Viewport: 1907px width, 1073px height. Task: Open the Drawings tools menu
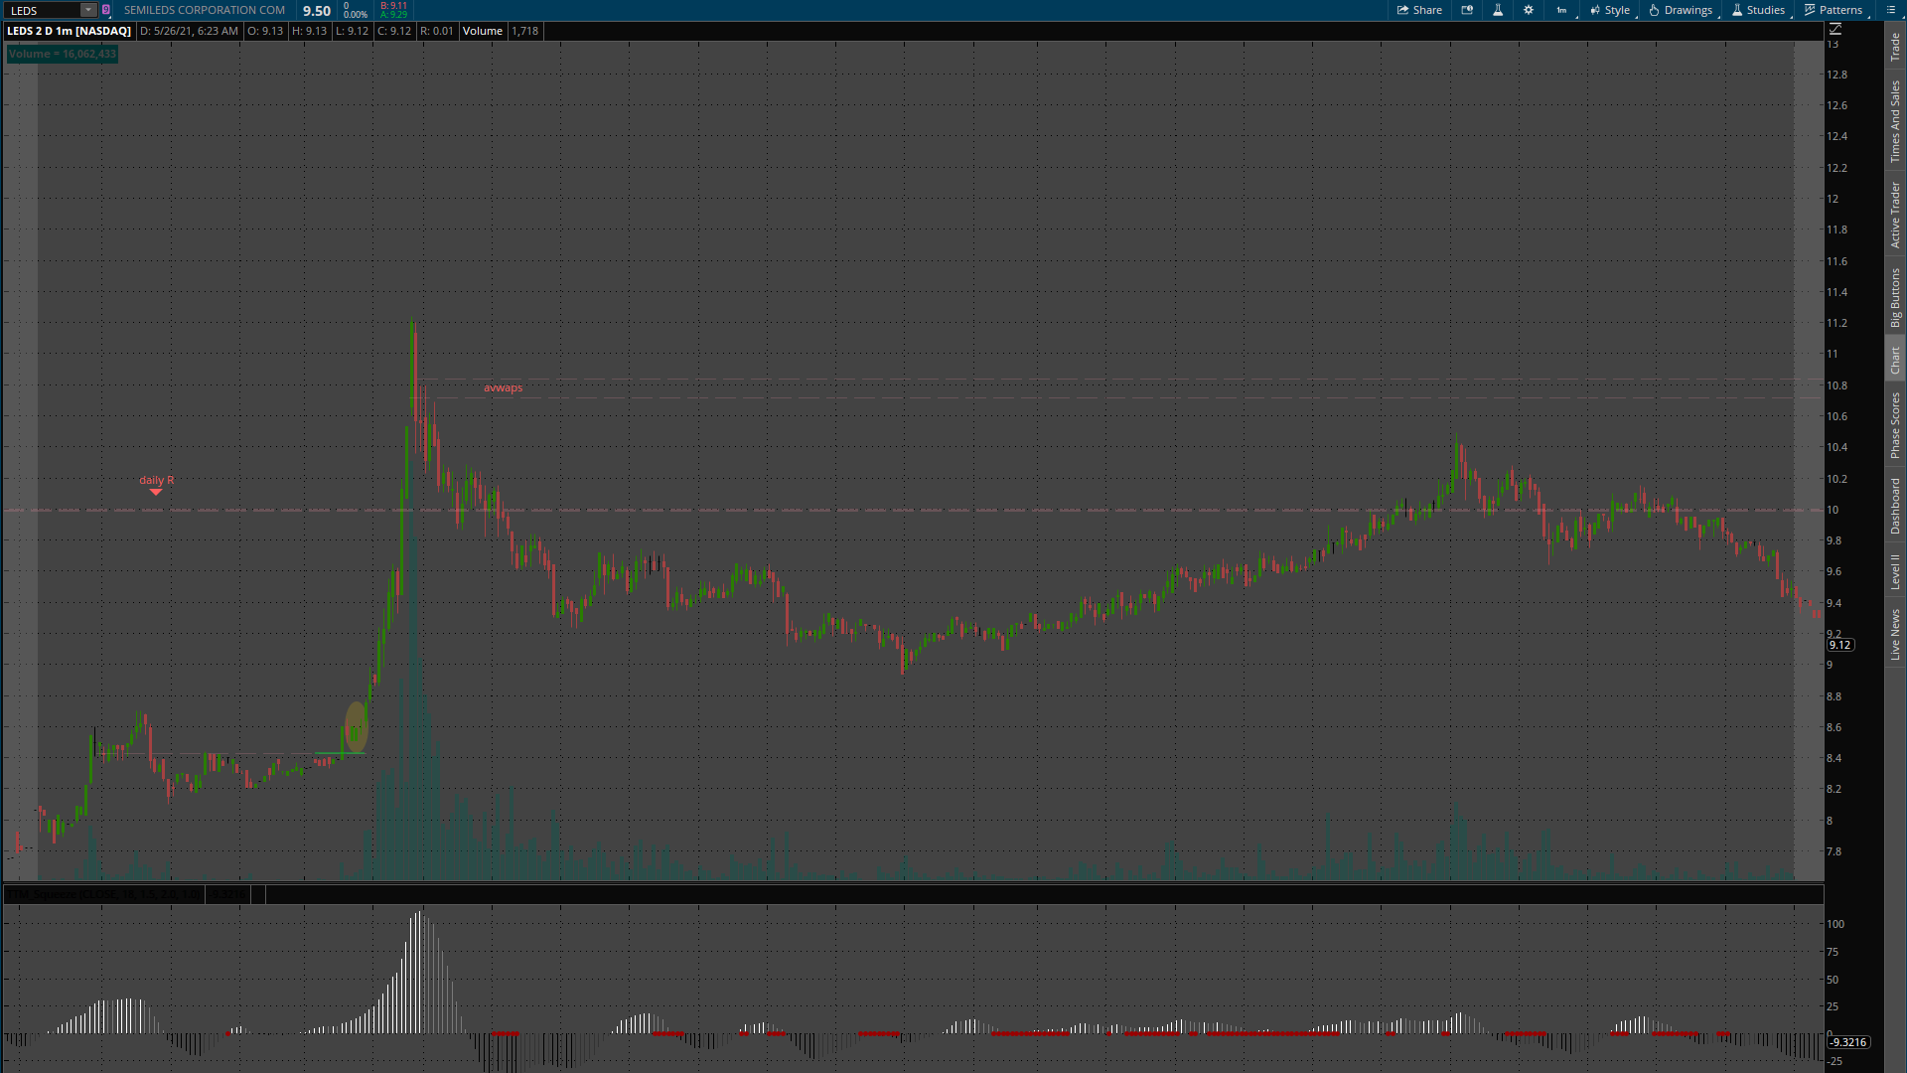pyautogui.click(x=1681, y=10)
